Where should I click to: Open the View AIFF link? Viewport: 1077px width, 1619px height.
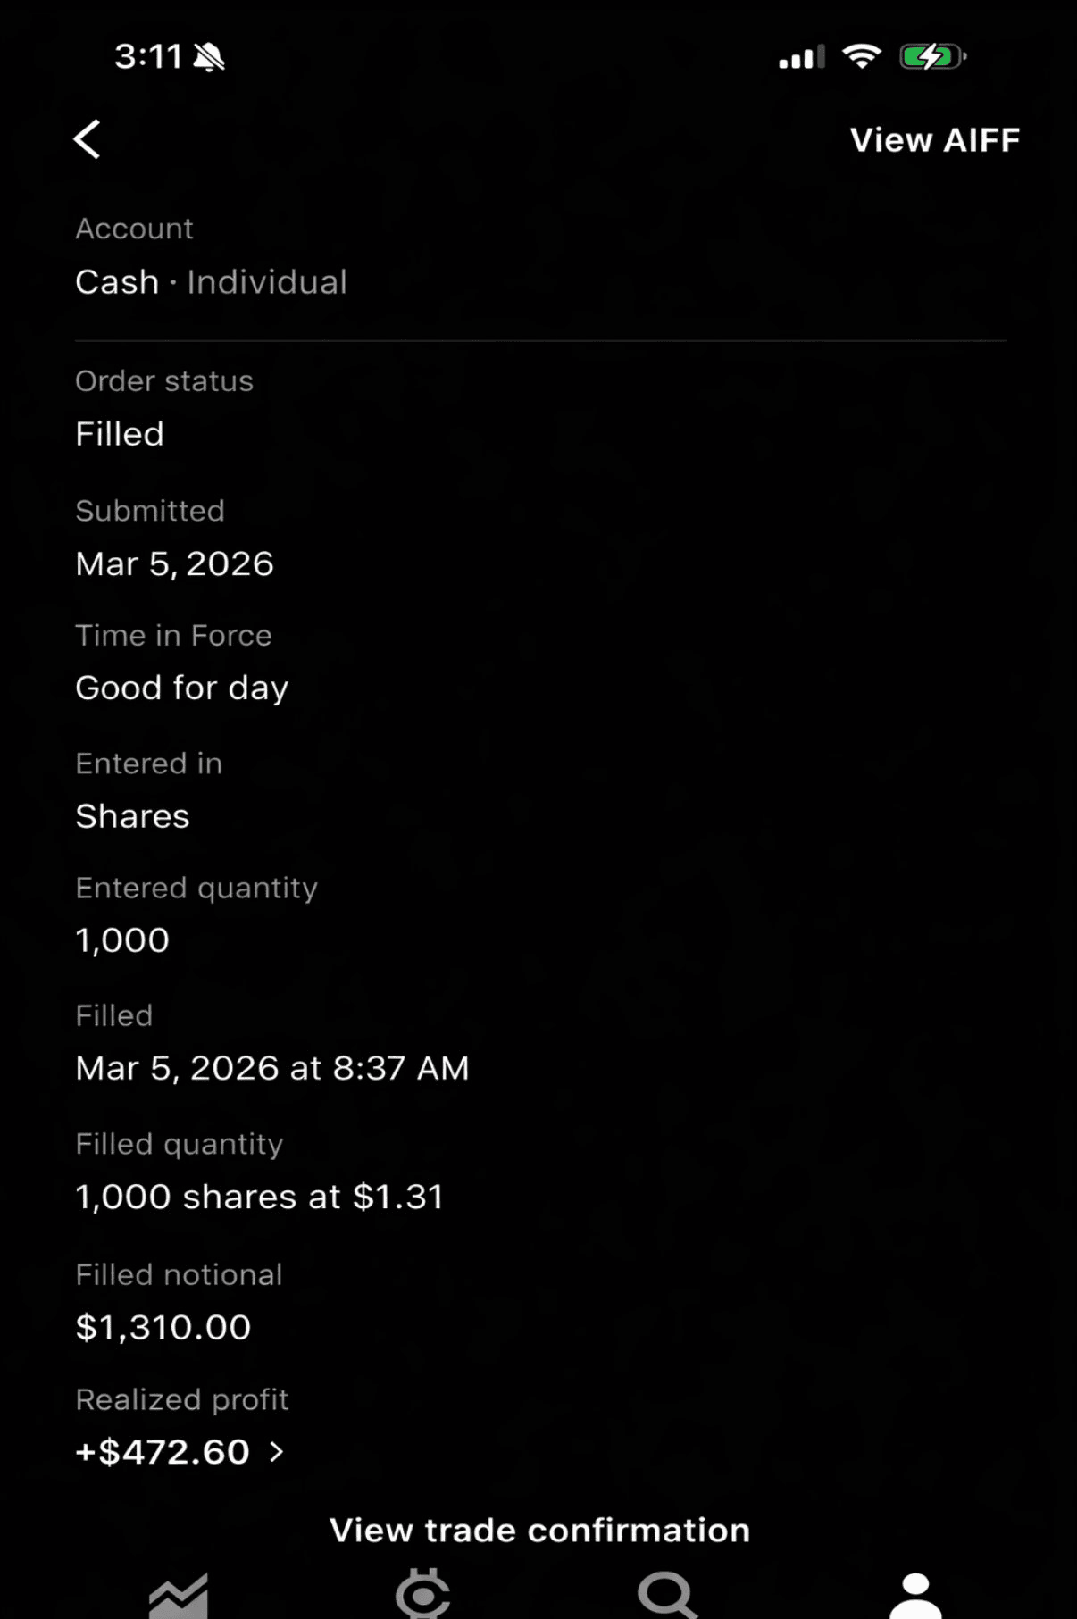point(934,140)
